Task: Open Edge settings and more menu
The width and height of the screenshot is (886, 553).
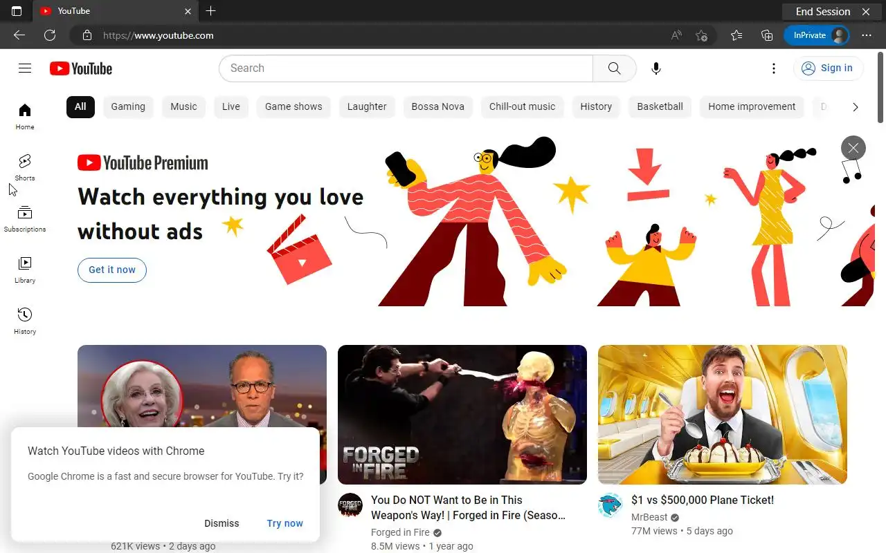Action: [x=867, y=35]
